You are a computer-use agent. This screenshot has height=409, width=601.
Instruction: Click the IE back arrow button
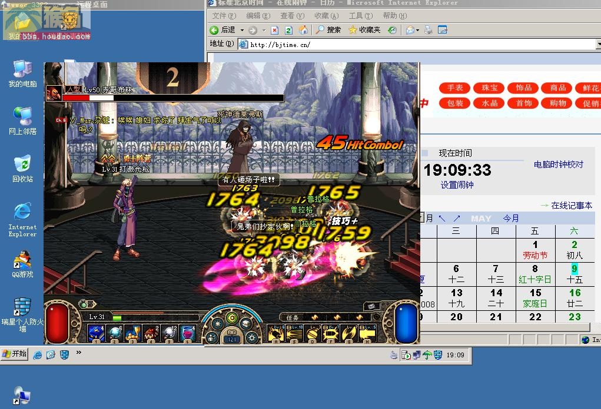click(214, 30)
